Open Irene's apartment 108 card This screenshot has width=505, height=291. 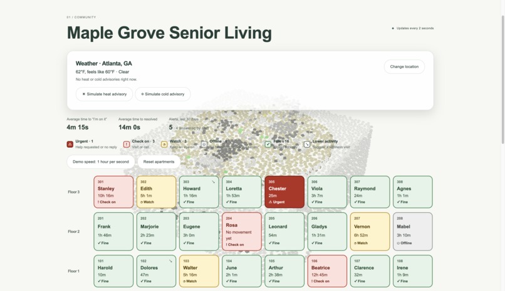412,271
